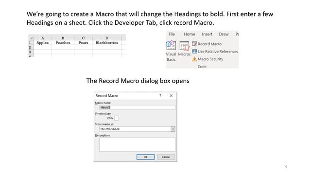Viewport: 311px width, 175px height.
Task: Select row 3 header
Action: [30, 52]
